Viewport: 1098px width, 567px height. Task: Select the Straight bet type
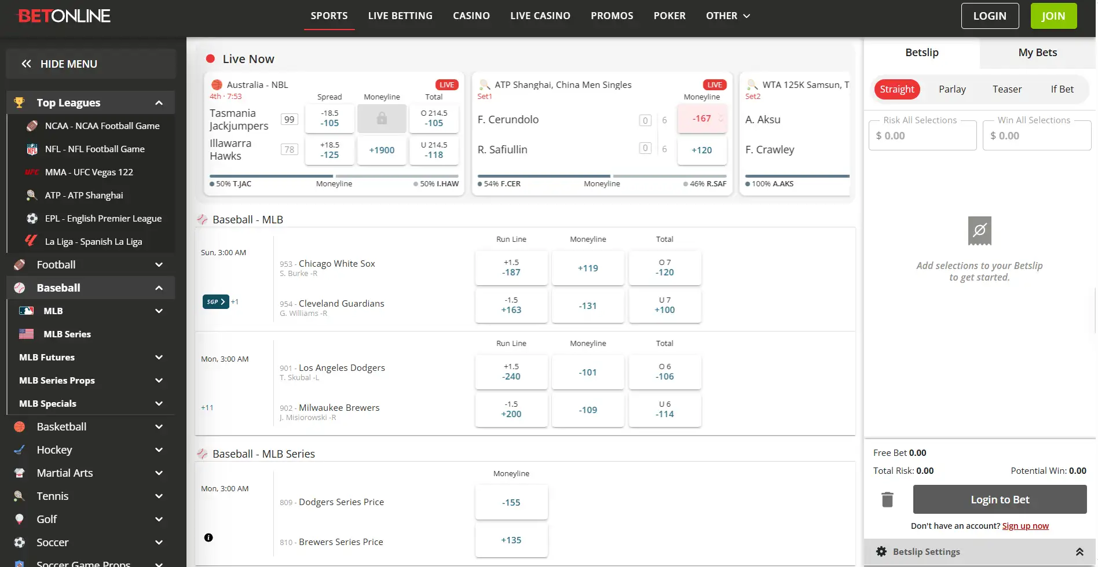(x=897, y=89)
